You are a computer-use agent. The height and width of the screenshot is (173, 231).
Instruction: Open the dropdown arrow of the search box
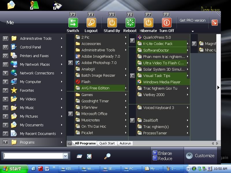[x=65, y=156]
